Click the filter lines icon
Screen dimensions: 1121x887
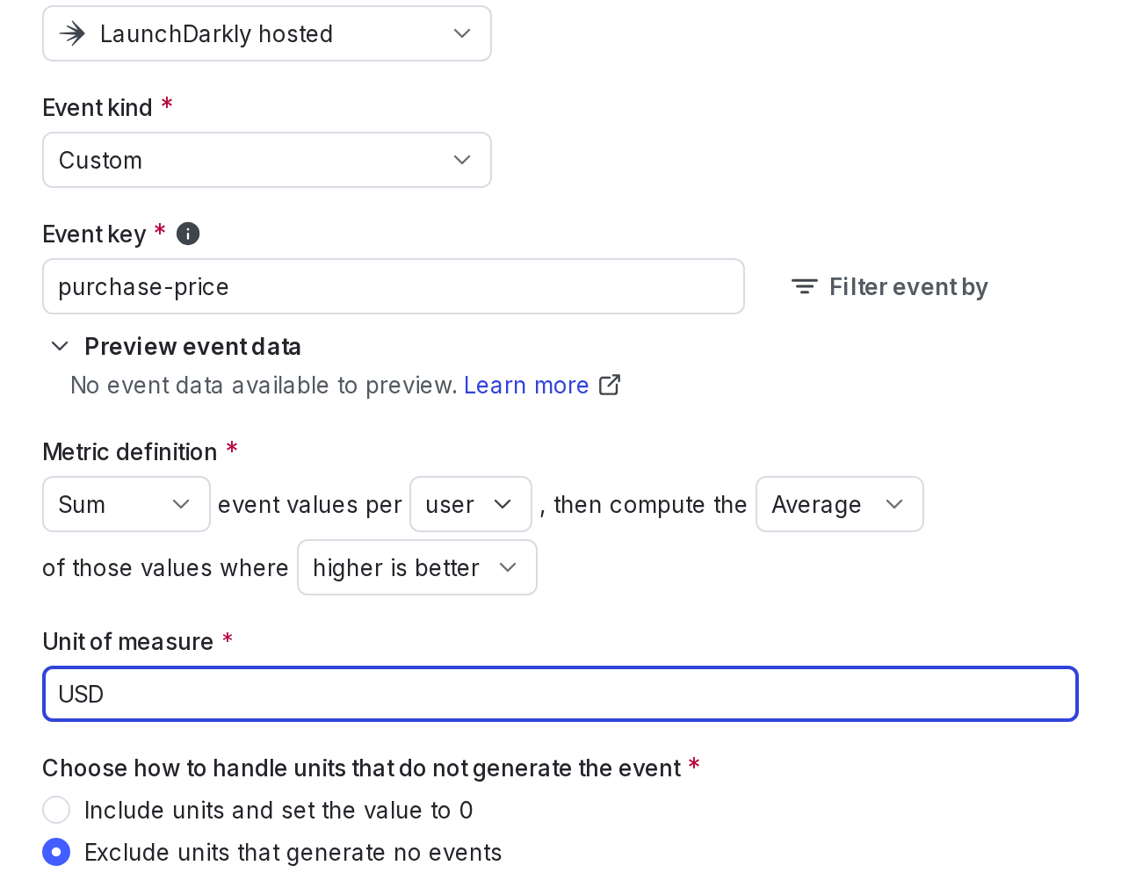804,287
